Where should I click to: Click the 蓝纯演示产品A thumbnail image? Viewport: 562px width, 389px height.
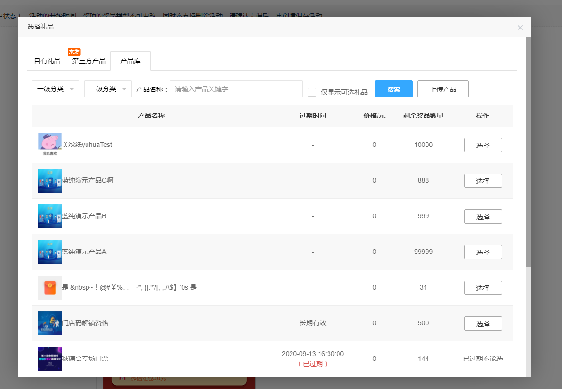coord(50,252)
